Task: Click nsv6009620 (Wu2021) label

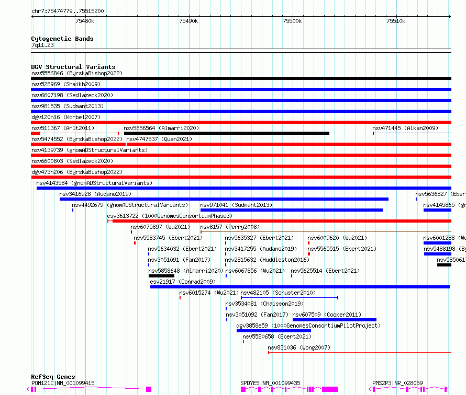Action: [337, 238]
